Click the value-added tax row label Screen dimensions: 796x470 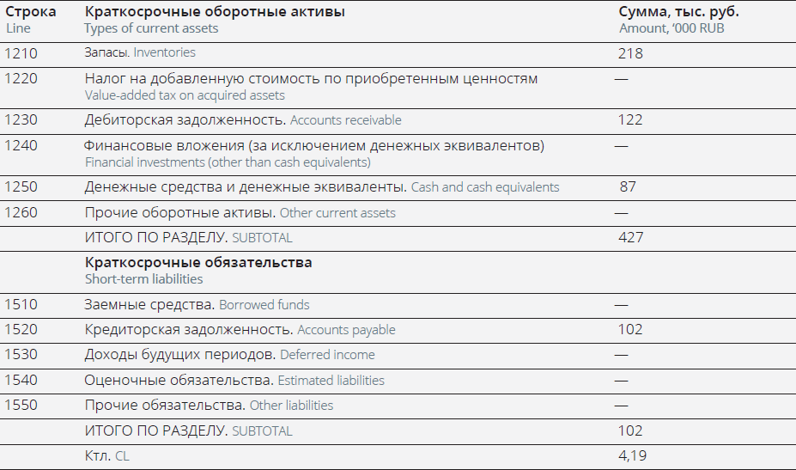click(311, 79)
